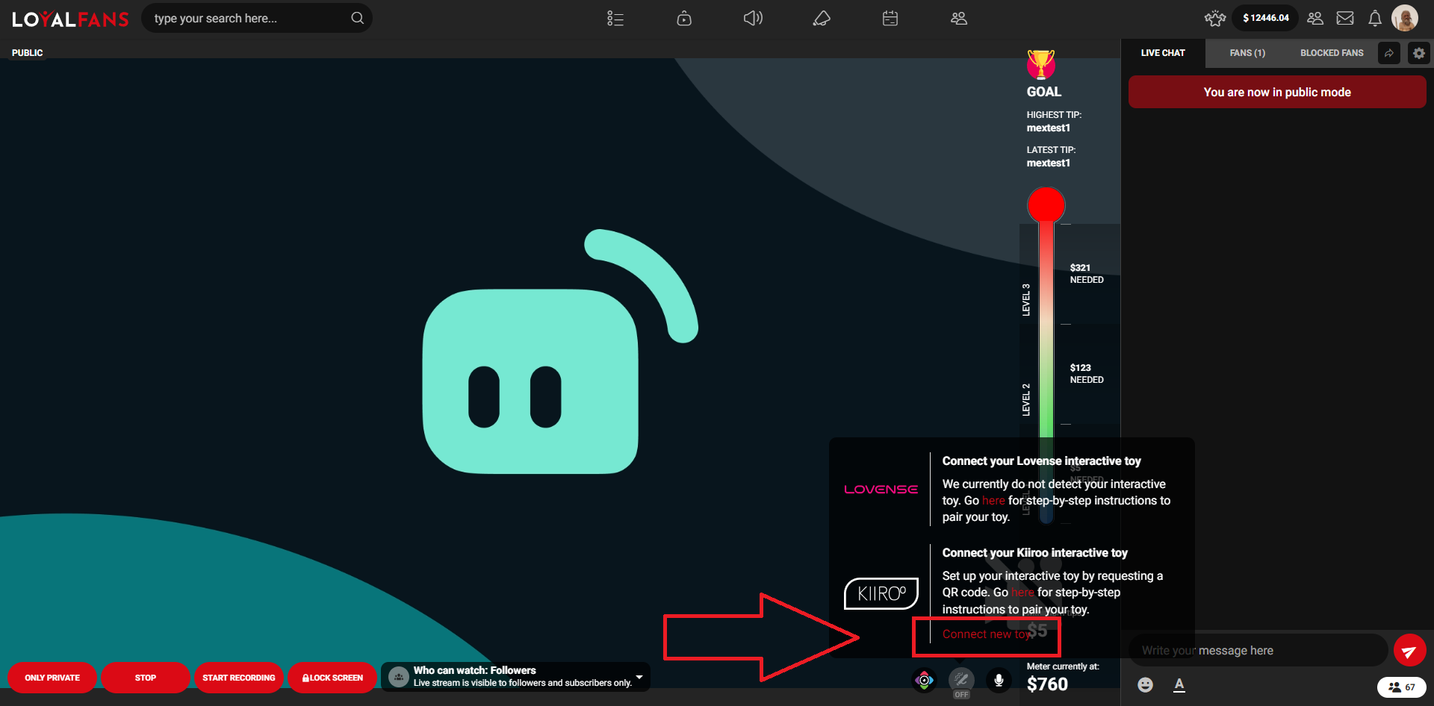Toggle the multicolor camera effects icon
The height and width of the screenshot is (706, 1434).
pos(924,681)
